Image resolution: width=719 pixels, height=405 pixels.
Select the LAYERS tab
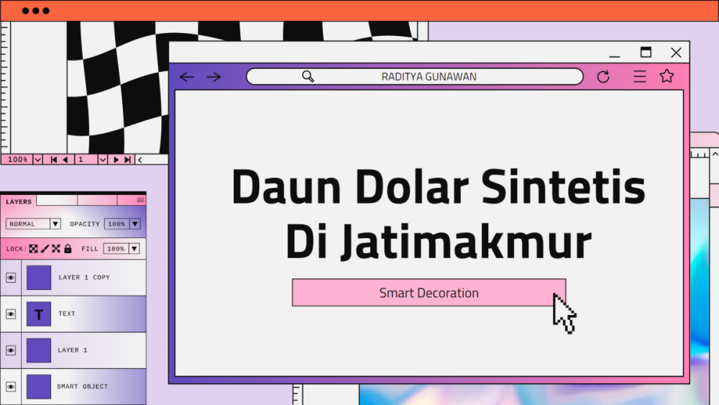pos(19,201)
